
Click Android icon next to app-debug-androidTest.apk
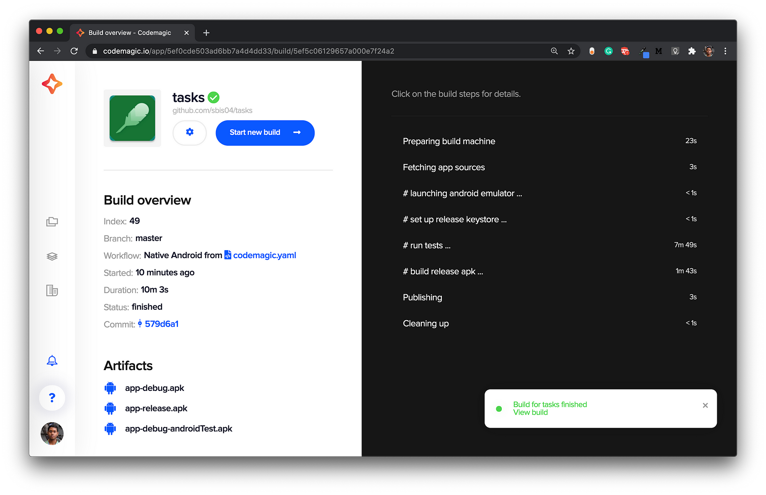(x=110, y=429)
